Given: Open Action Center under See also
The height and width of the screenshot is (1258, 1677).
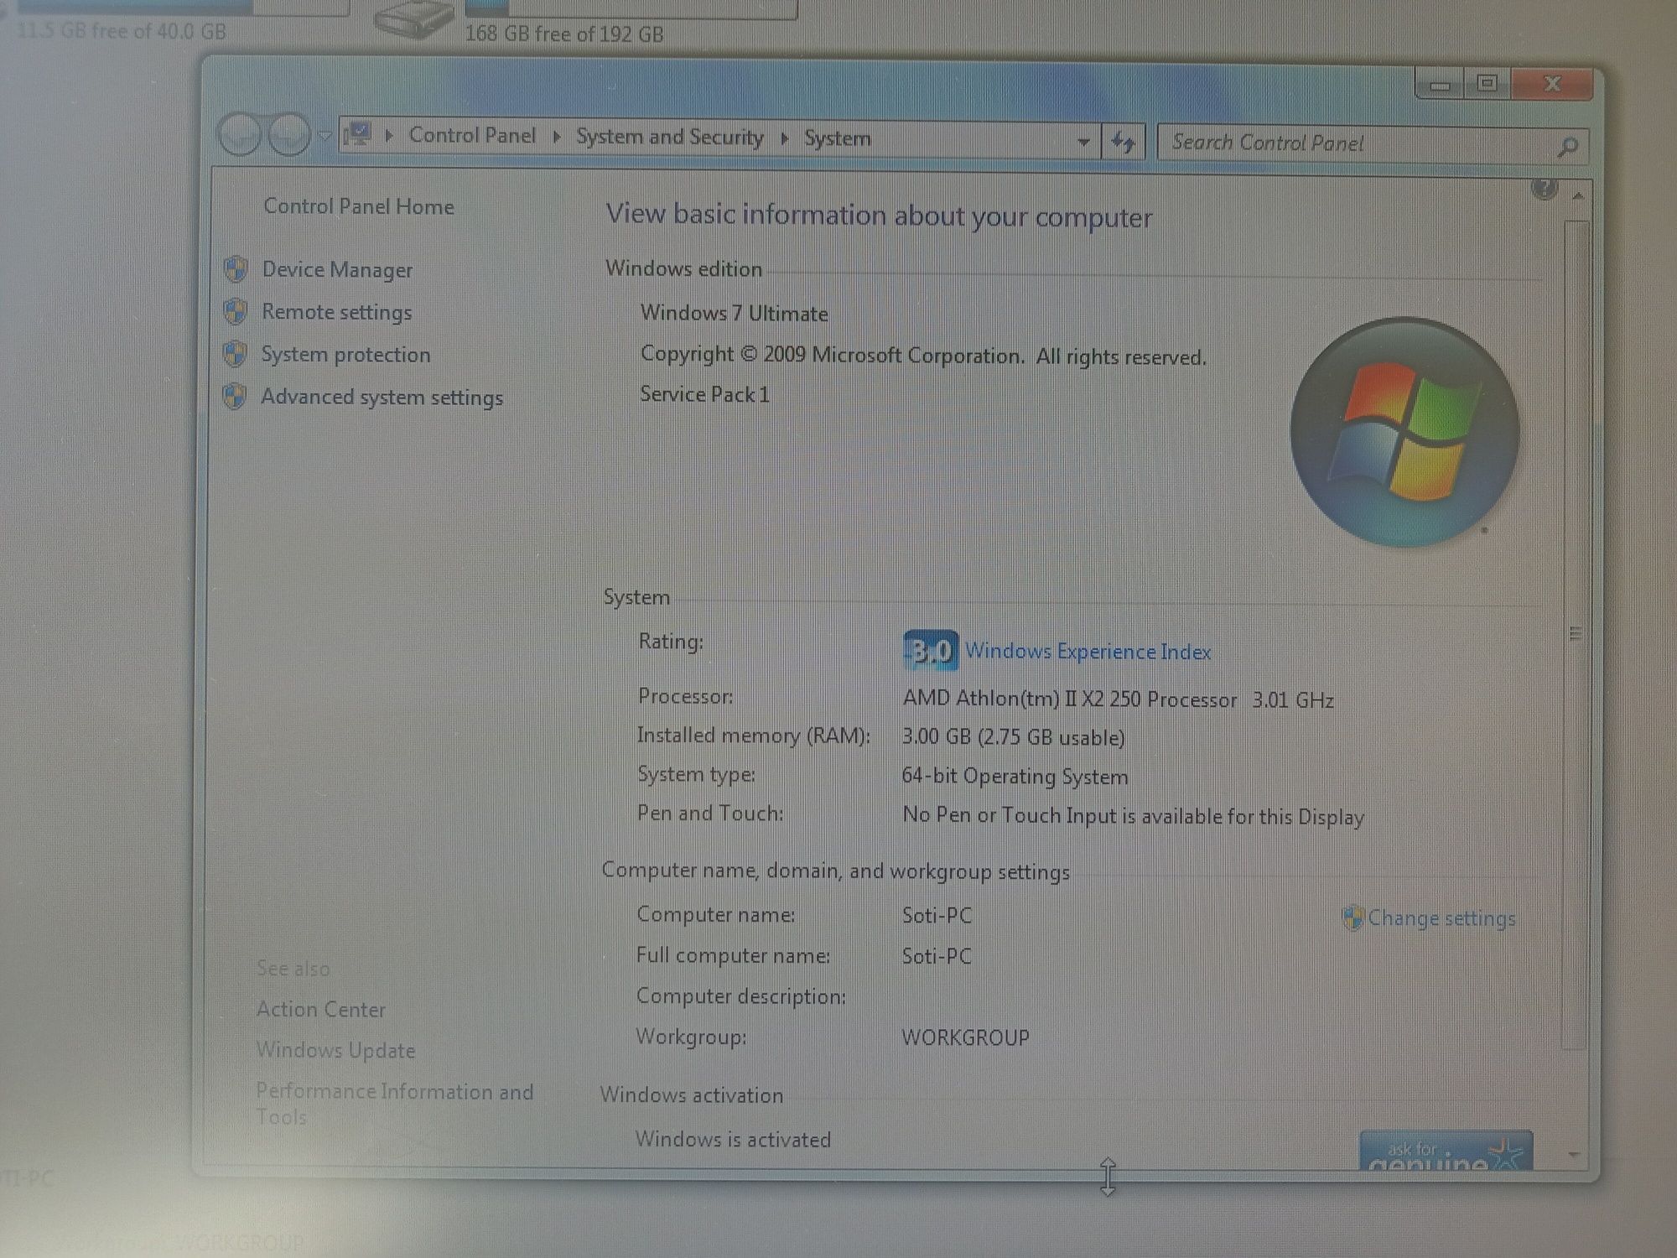Looking at the screenshot, I should (x=321, y=1010).
